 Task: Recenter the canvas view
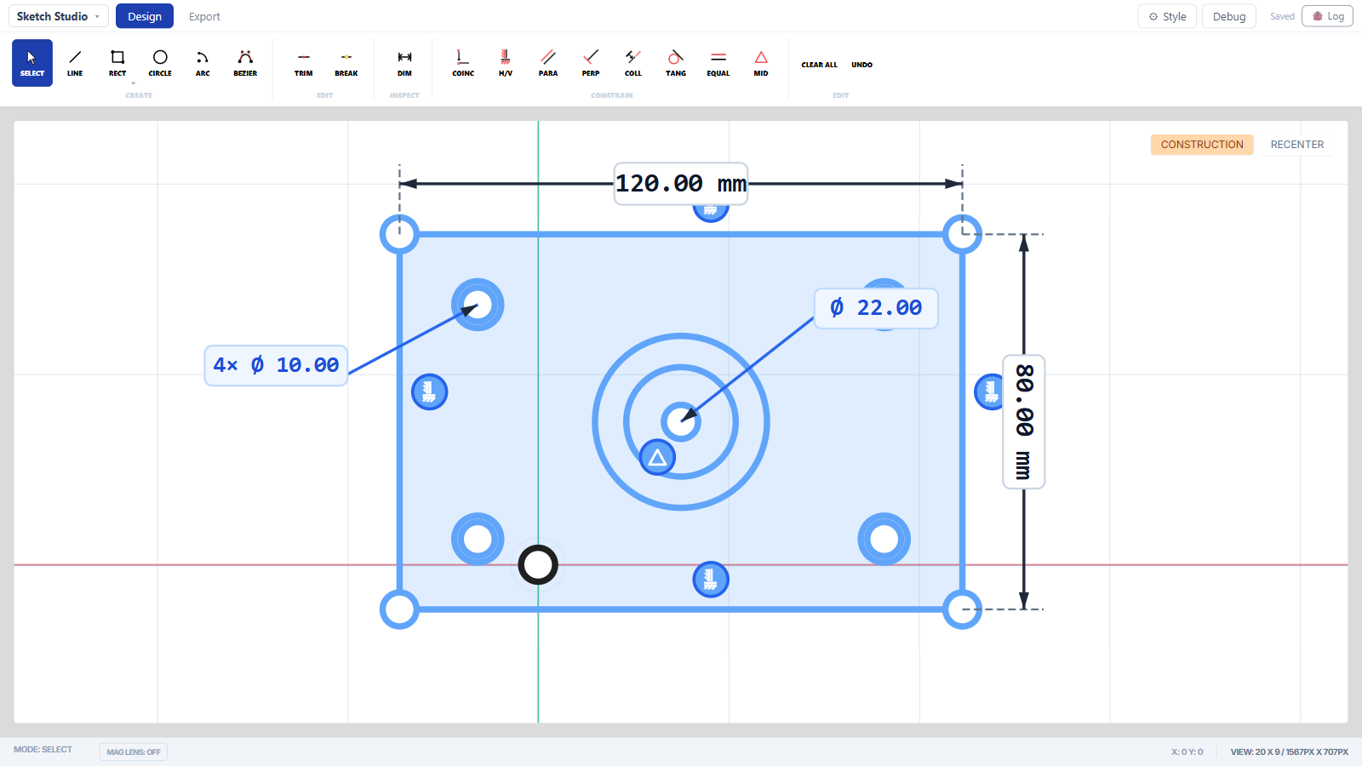click(x=1297, y=145)
